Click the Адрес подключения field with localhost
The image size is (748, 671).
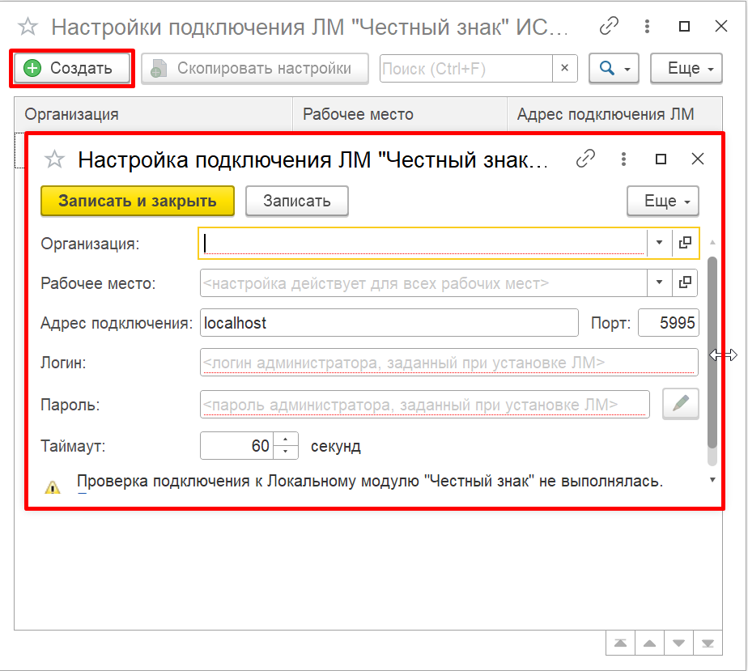(389, 323)
